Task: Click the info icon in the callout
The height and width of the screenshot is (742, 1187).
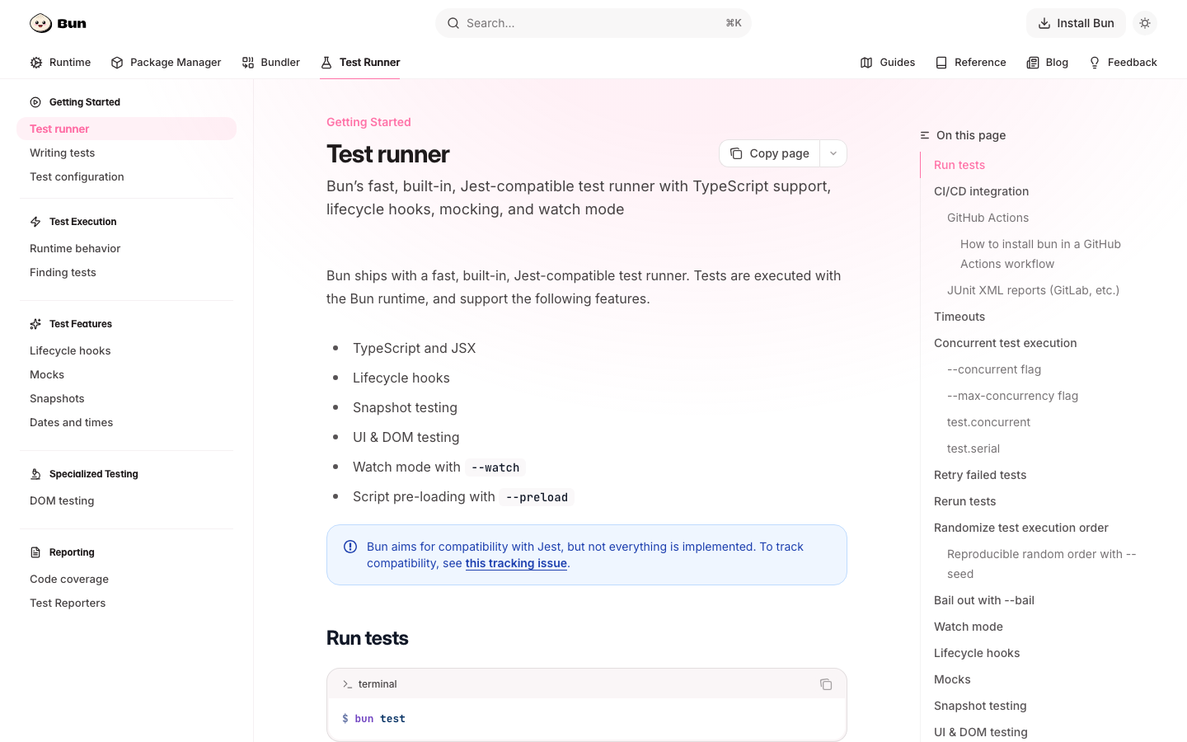Action: point(350,547)
